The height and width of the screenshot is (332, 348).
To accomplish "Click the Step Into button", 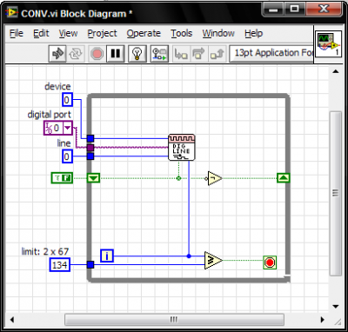I will tap(181, 54).
